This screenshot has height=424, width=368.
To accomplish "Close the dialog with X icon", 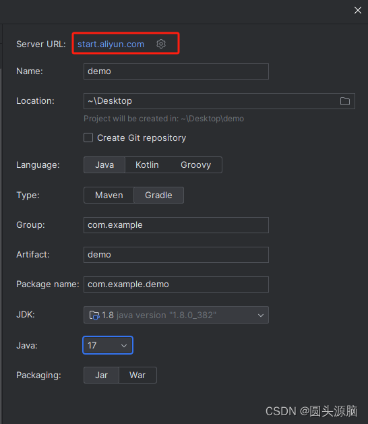I will 358,10.
